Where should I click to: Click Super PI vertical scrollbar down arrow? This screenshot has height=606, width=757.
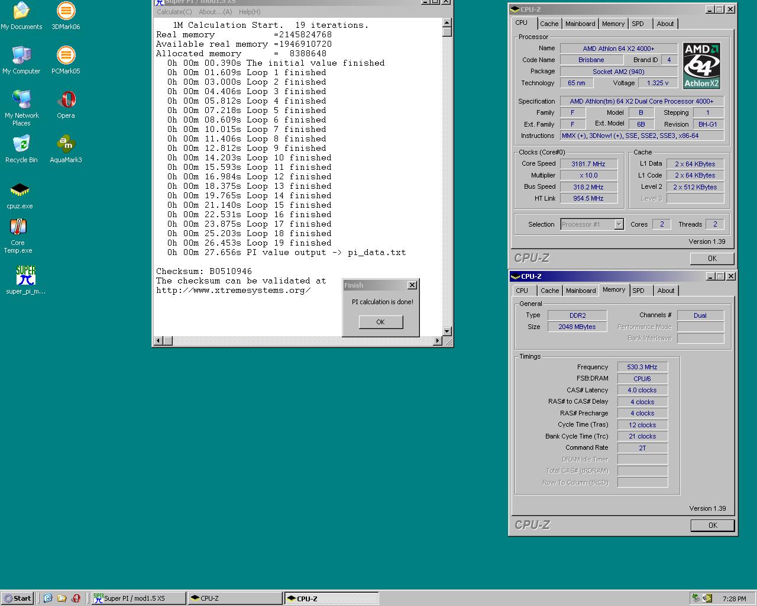tap(447, 331)
